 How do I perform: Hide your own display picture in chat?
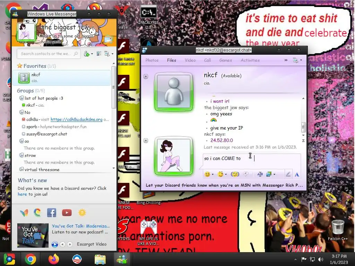(146, 141)
